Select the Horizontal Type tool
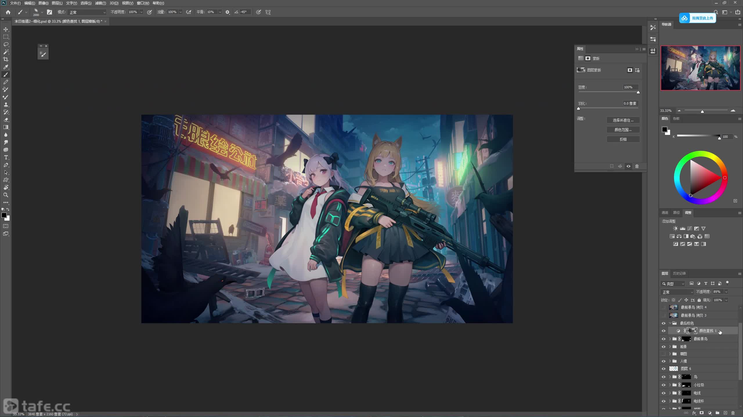The height and width of the screenshot is (417, 743). tap(6, 157)
